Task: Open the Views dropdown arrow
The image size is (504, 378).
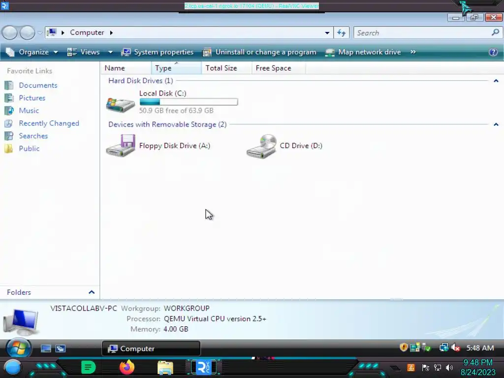Action: click(110, 52)
